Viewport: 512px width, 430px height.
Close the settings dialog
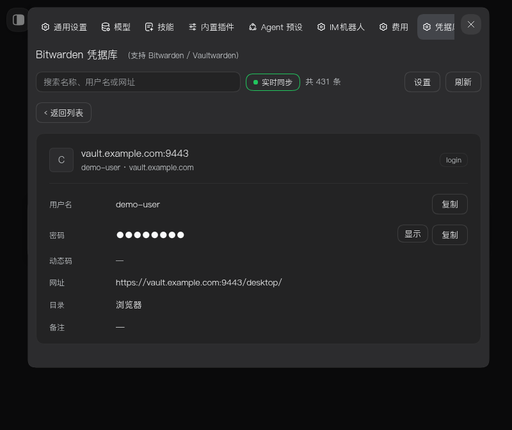tap(471, 24)
